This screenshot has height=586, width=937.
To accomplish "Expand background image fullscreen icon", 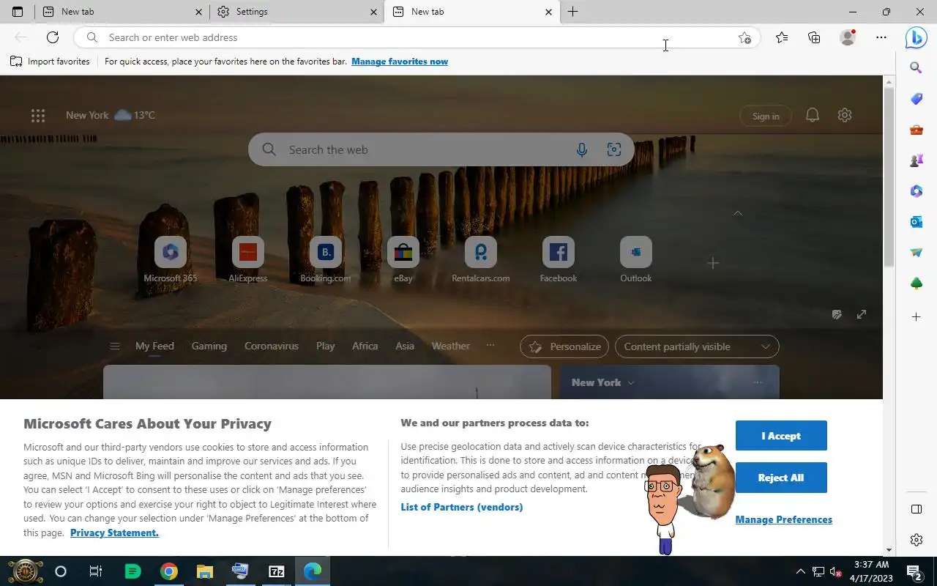I will coord(862,314).
